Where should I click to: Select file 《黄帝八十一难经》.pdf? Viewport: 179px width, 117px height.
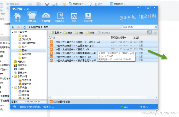tap(103, 42)
